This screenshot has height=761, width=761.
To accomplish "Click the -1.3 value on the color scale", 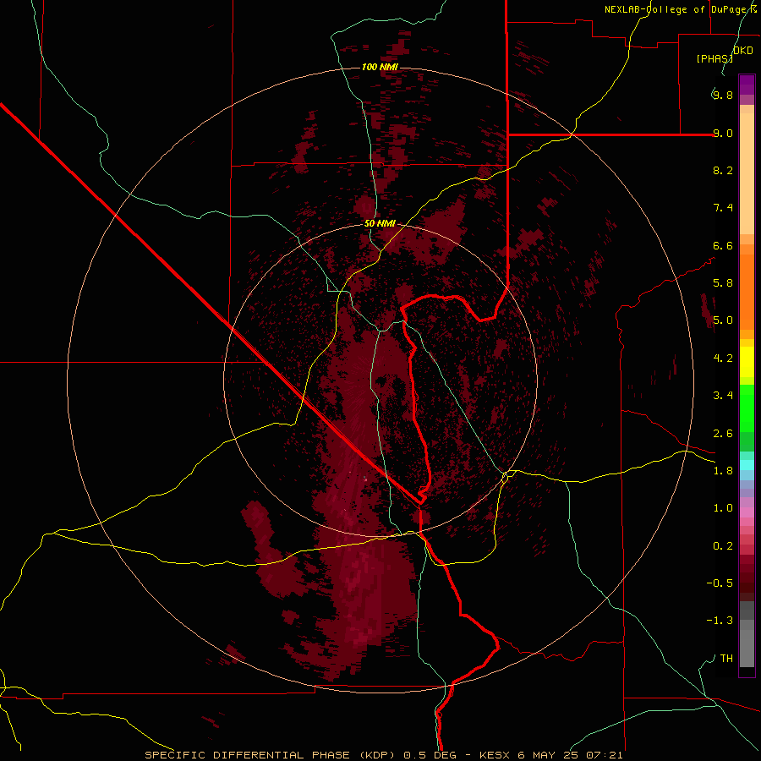I will (x=720, y=621).
